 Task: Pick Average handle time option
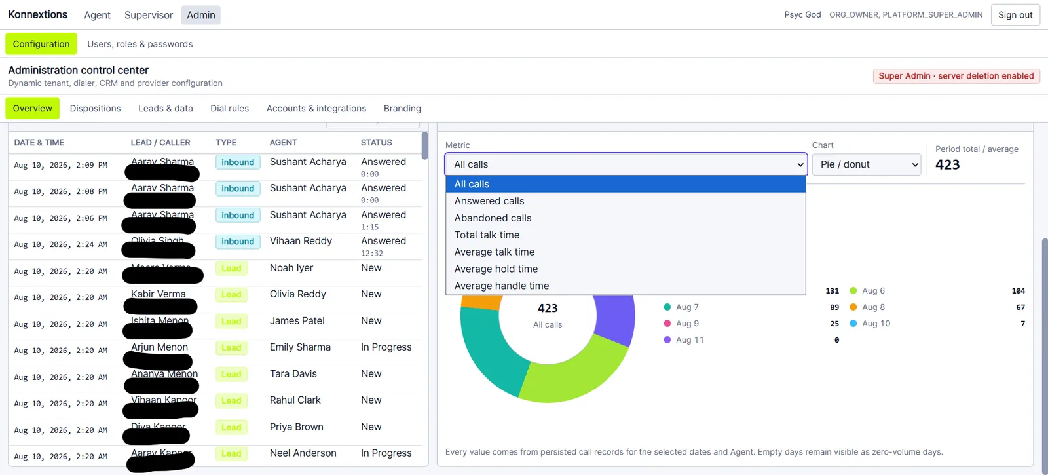[626, 286]
